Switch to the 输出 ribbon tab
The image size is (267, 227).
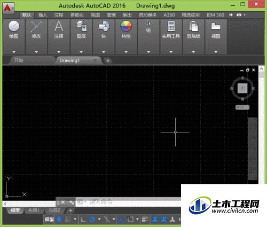pos(127,15)
